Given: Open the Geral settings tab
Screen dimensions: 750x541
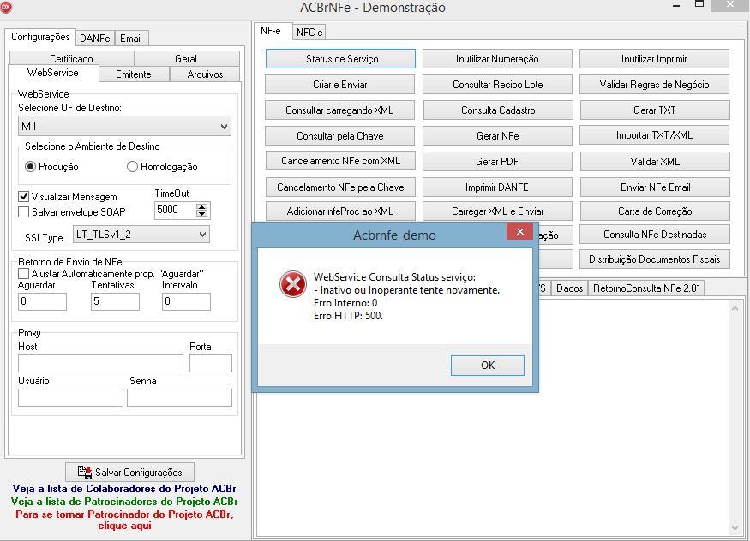Looking at the screenshot, I should coord(186,58).
